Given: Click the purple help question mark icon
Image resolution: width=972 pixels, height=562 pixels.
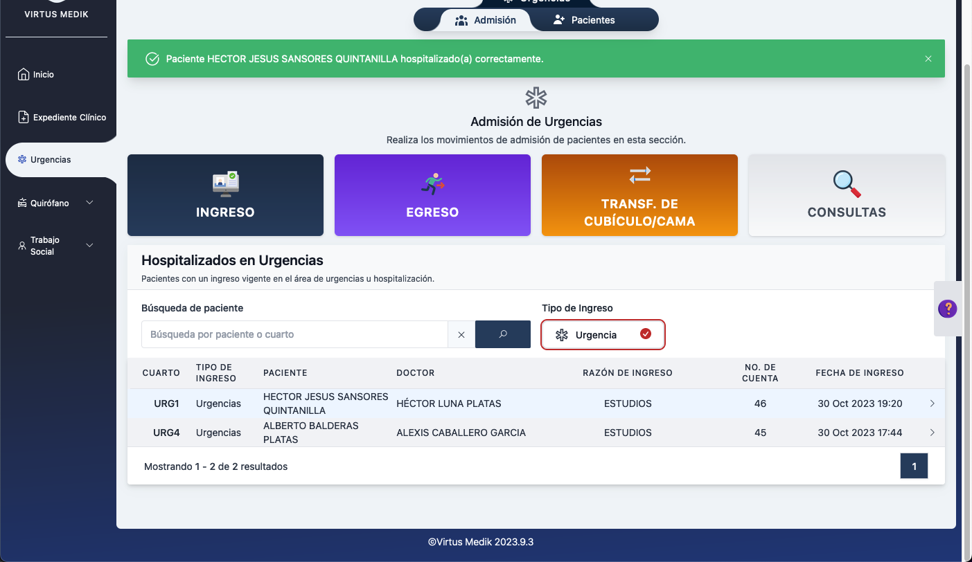Looking at the screenshot, I should pos(947,309).
